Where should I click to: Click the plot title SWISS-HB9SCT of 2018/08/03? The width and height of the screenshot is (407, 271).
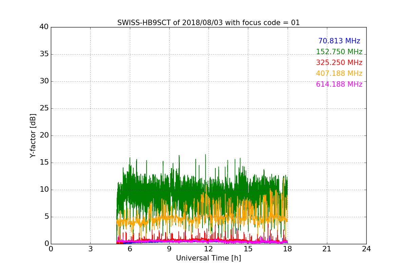209,23
